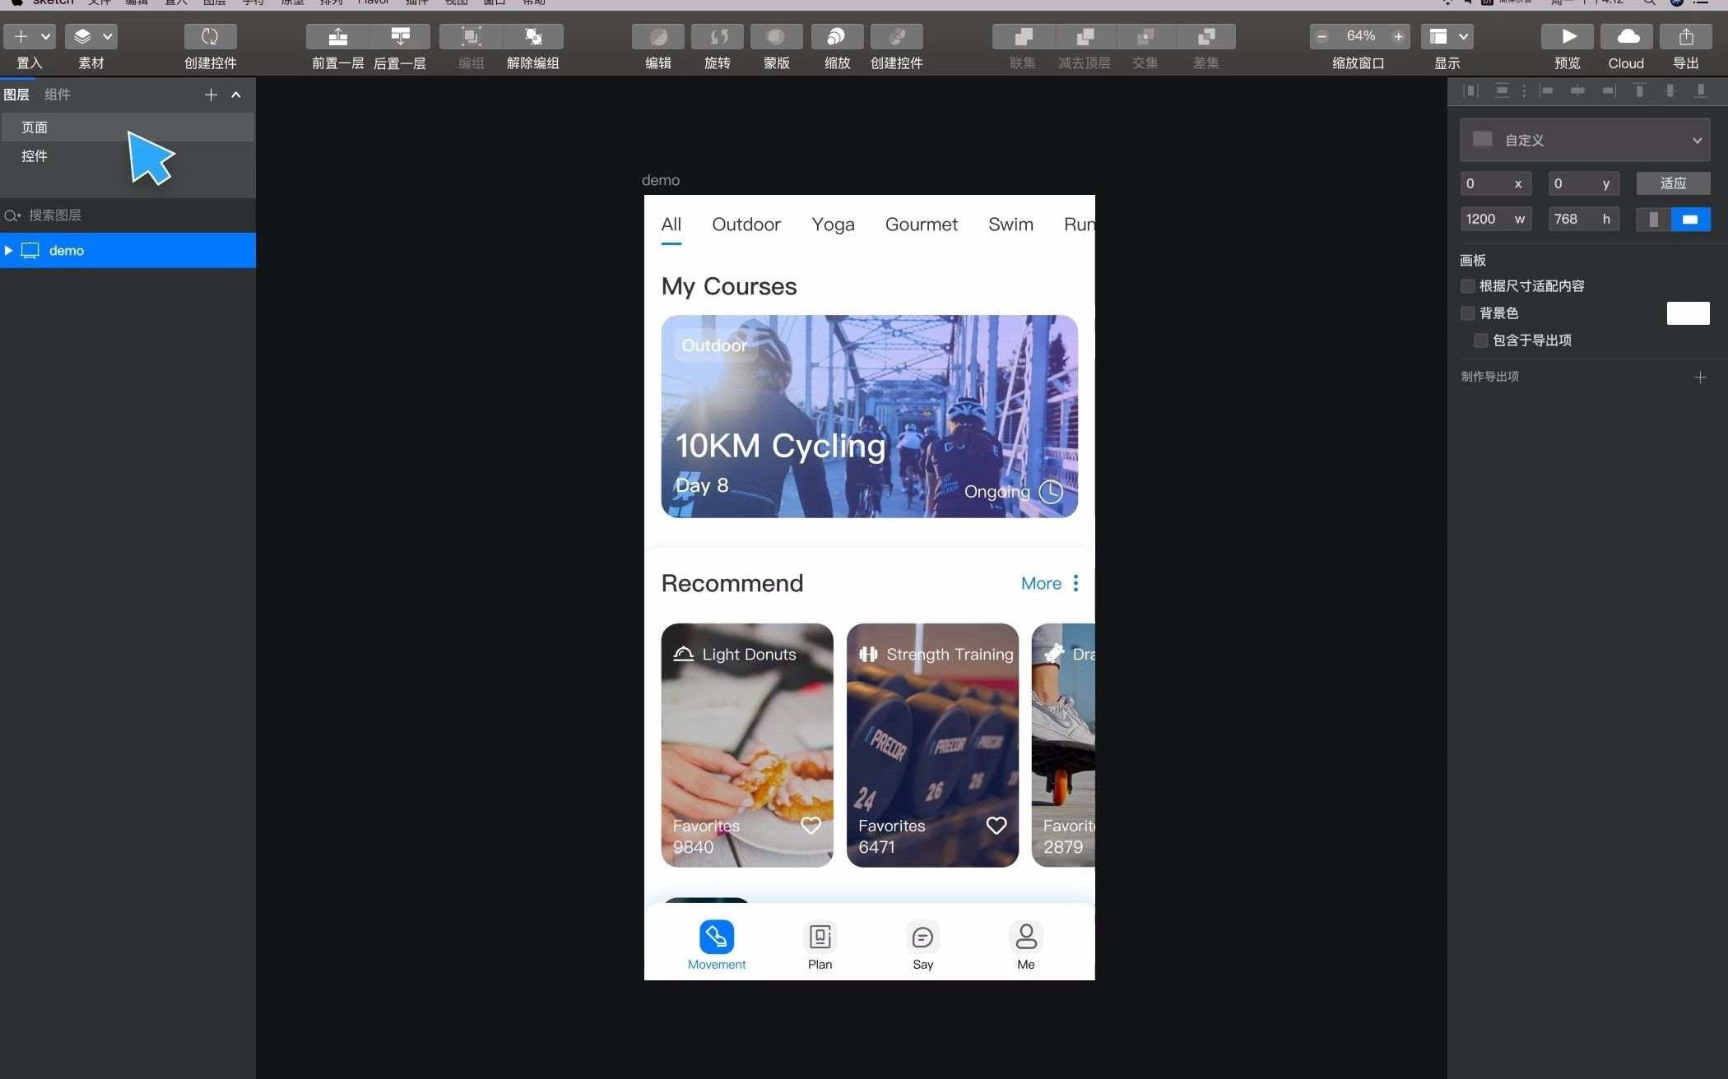Click the Rotate tool icon
Image resolution: width=1728 pixels, height=1079 pixels.
(718, 37)
